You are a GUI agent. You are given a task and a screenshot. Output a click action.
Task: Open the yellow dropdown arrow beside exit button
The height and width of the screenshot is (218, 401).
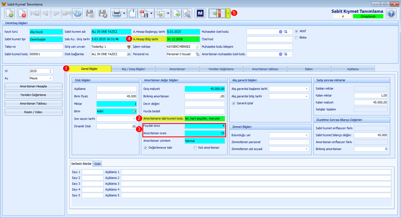pos(228,13)
